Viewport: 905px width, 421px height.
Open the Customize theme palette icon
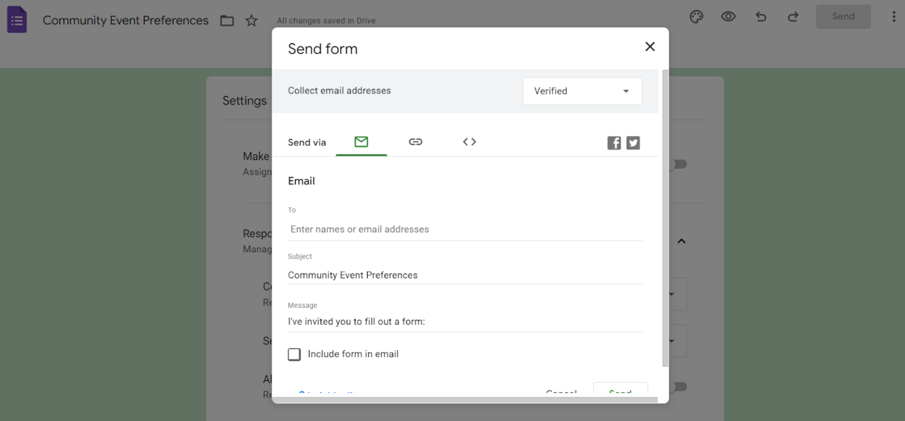(696, 17)
